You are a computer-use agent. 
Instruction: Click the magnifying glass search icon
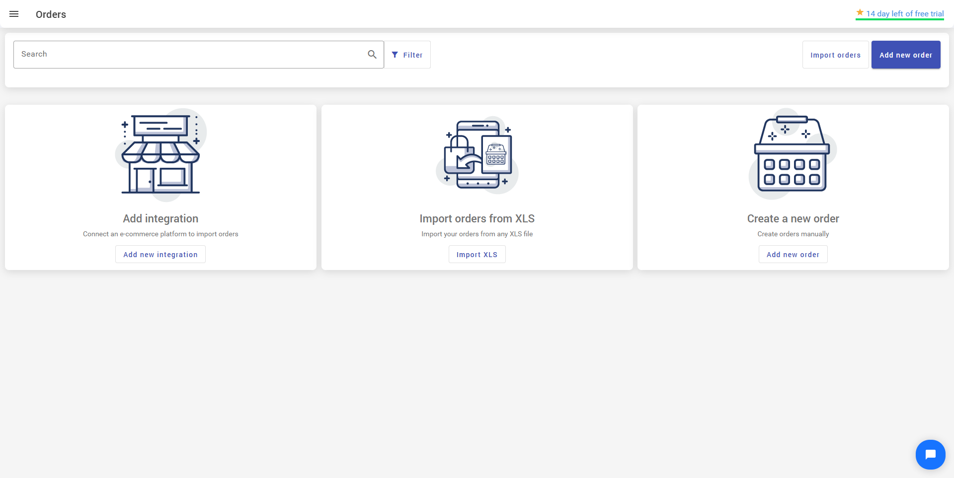point(372,55)
